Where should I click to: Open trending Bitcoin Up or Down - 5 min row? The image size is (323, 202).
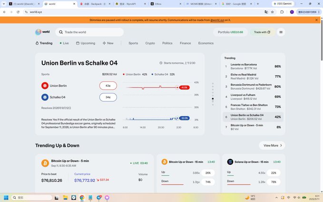point(253,127)
